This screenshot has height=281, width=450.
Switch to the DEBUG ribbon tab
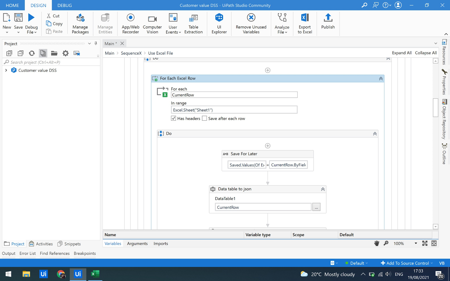64,5
